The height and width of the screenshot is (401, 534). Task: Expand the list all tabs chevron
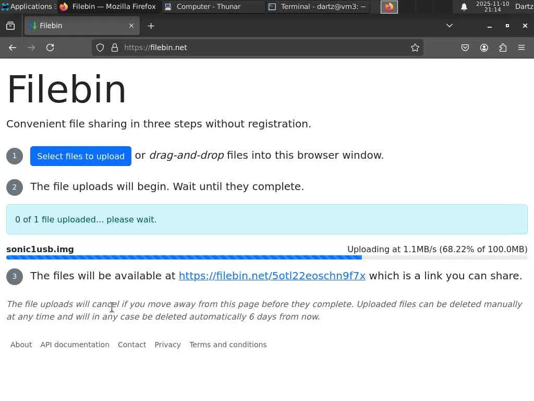[x=450, y=26]
